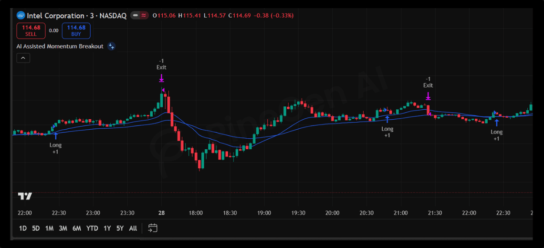
Task: Click the open value O115.06
Action: 164,16
